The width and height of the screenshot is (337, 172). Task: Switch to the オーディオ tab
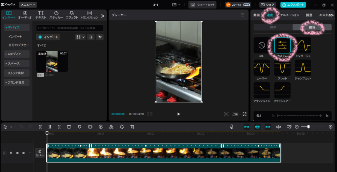[x=25, y=15]
